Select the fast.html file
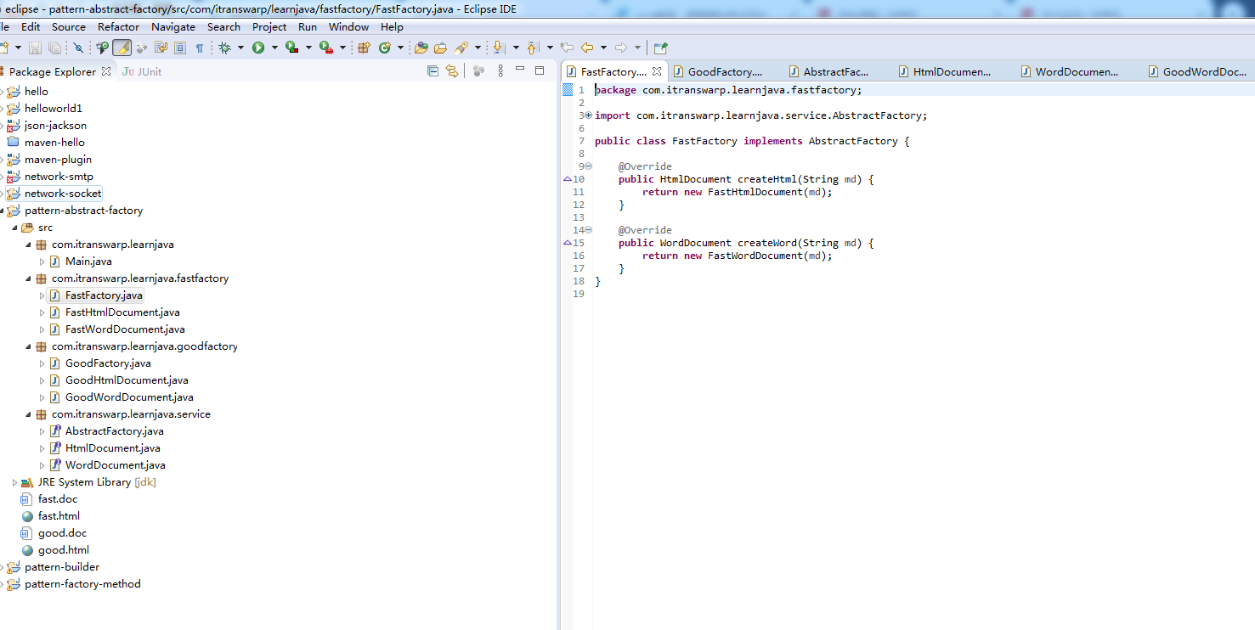 click(x=59, y=516)
